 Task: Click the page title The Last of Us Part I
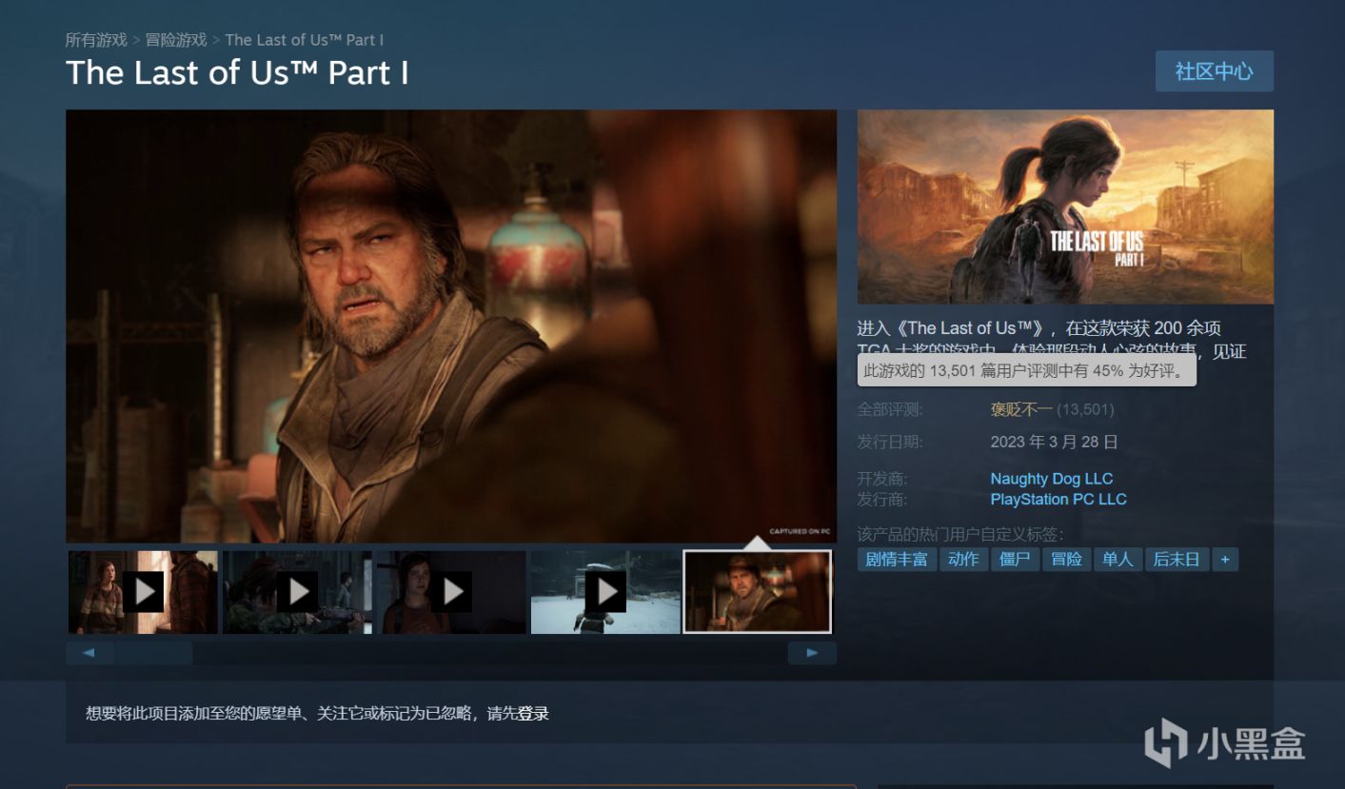coord(237,73)
